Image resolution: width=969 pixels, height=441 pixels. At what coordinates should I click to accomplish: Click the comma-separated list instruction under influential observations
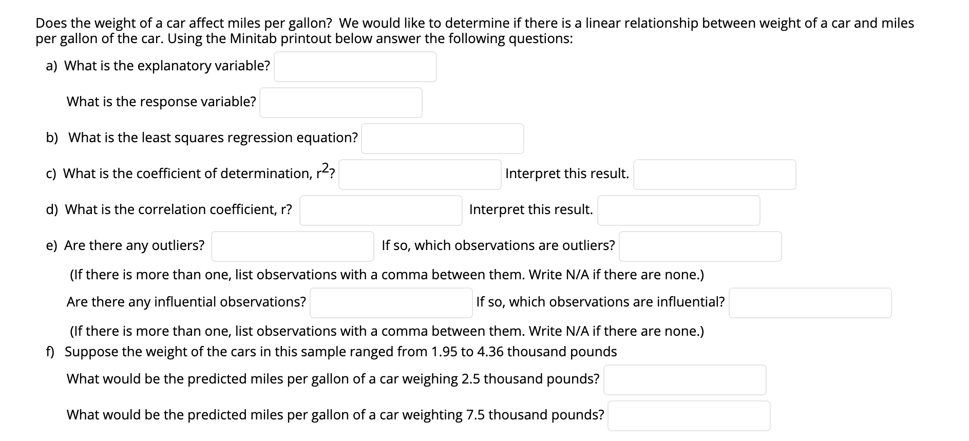coord(386,331)
